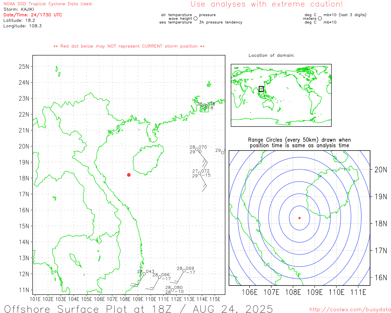Click the 'Longitude: 108.3' text

click(x=22, y=26)
